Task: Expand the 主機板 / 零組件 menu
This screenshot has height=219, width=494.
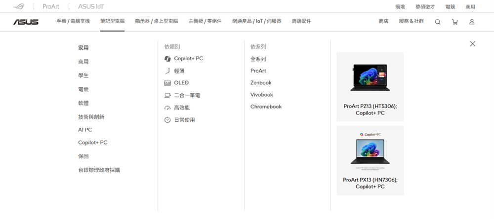Action: click(205, 21)
